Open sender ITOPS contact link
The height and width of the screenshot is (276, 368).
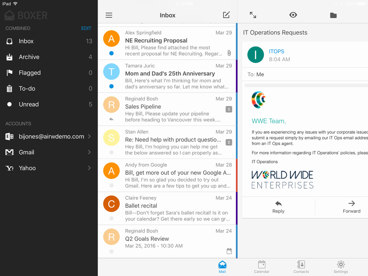(276, 52)
